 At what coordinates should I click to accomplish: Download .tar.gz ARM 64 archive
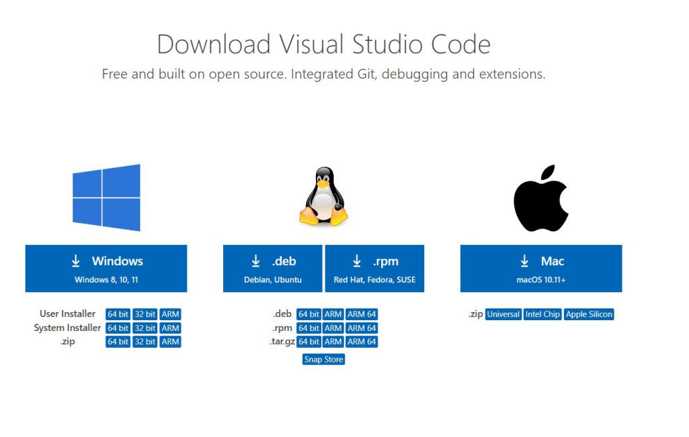point(362,342)
